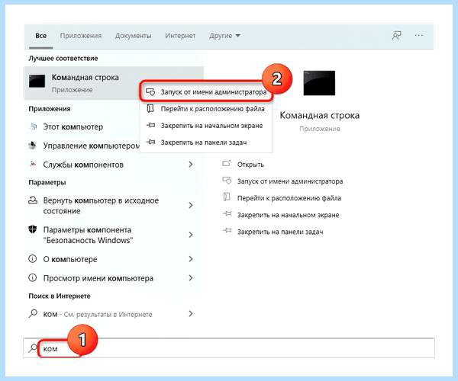This screenshot has width=458, height=381.
Task: Expand the Службы компонентов chevron
Action: click(x=191, y=165)
